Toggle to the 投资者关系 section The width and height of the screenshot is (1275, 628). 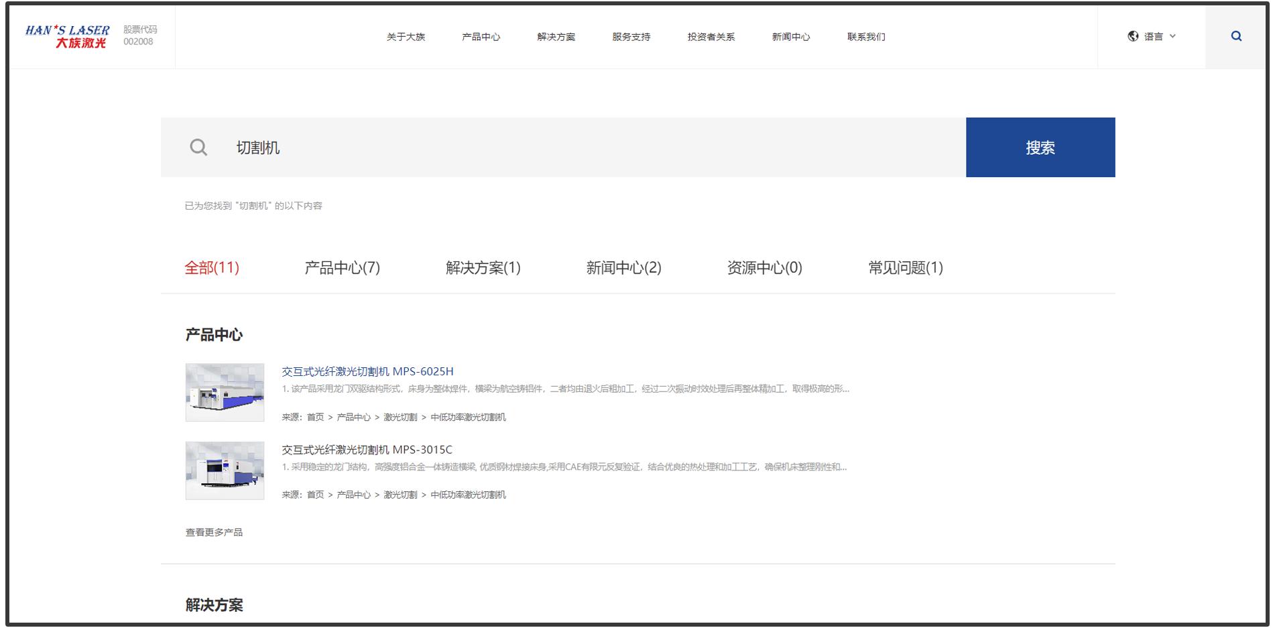point(711,37)
